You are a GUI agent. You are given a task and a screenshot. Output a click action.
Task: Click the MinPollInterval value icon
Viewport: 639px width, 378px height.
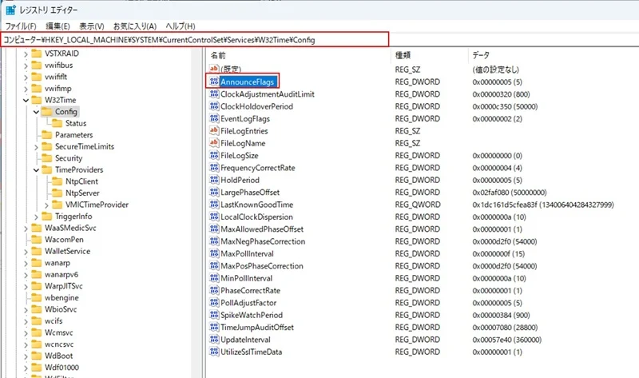(x=214, y=277)
